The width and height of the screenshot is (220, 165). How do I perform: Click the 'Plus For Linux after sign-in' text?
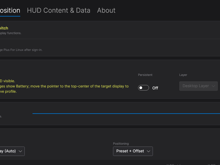[23, 50]
